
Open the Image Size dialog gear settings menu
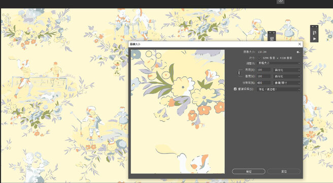click(x=298, y=52)
